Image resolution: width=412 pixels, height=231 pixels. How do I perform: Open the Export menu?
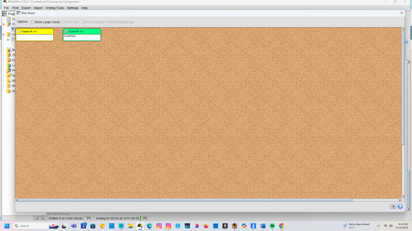click(26, 8)
